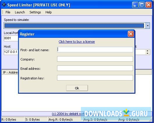Focus the Email address input field
Viewport: 154px width, 123px height.
coord(95,68)
